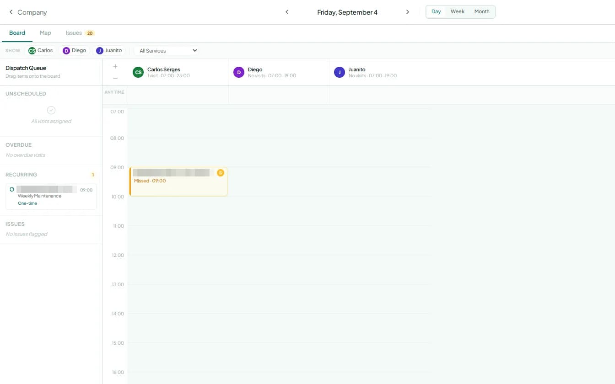Click the 12:00 time label
The image size is (615, 384).
(118, 255)
